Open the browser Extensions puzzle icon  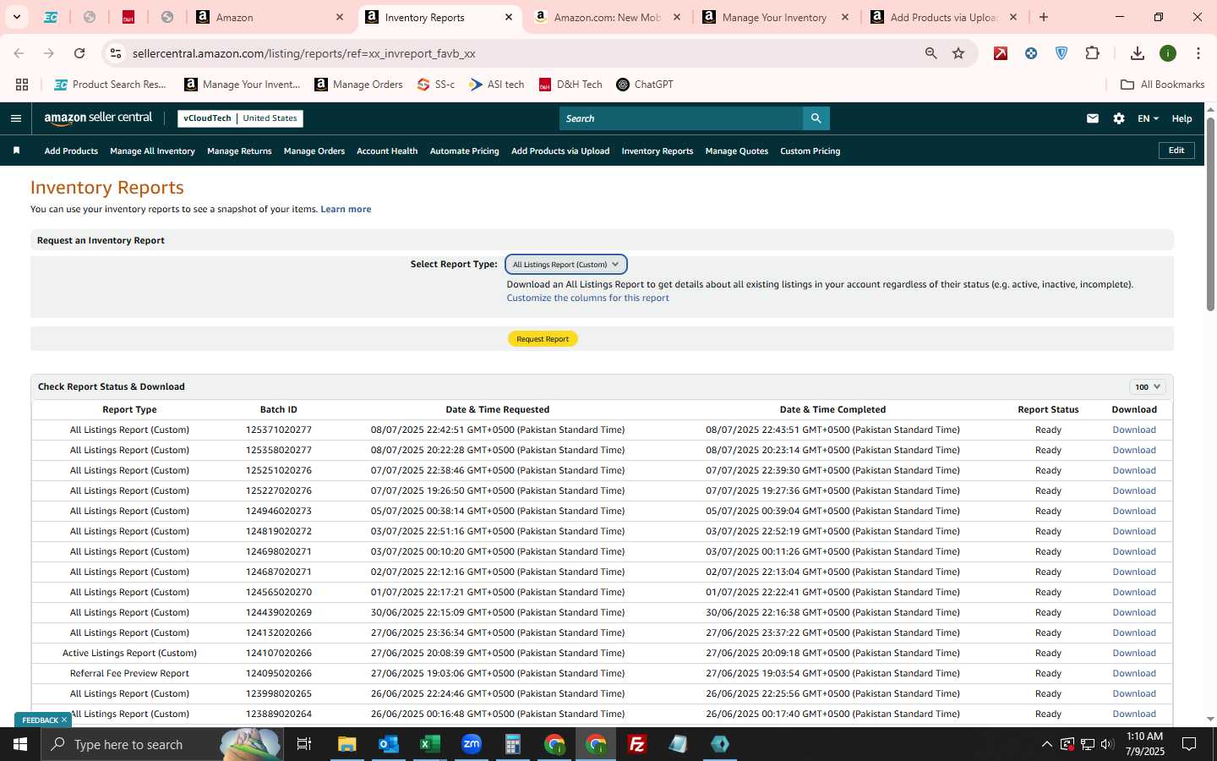tap(1093, 53)
